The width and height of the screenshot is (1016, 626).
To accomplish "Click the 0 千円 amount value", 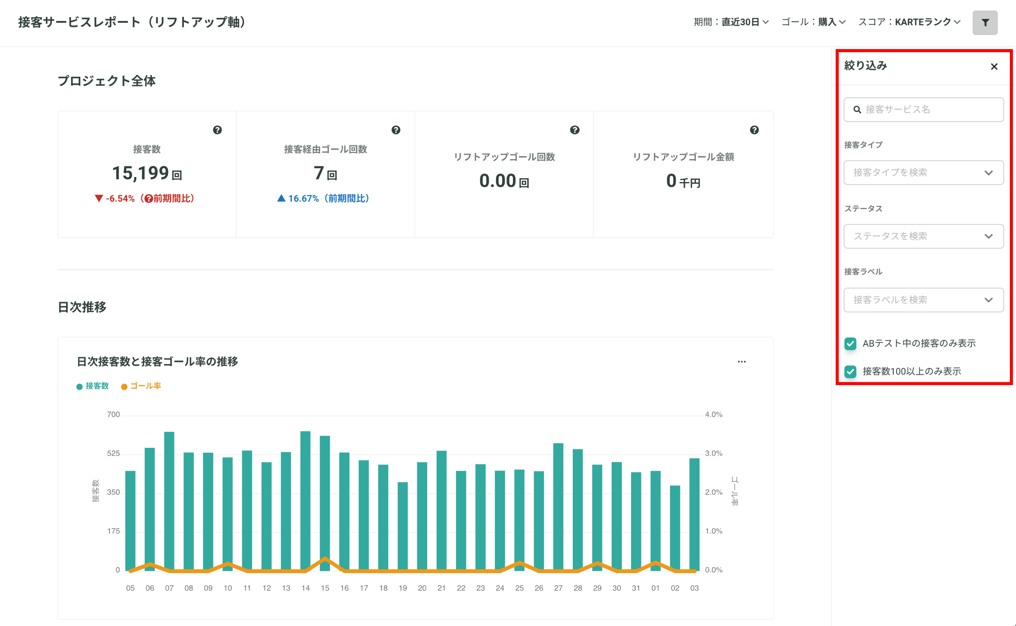I will pyautogui.click(x=683, y=181).
